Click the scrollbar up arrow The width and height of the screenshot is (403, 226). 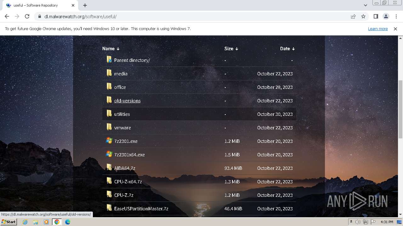pyautogui.click(x=400, y=38)
